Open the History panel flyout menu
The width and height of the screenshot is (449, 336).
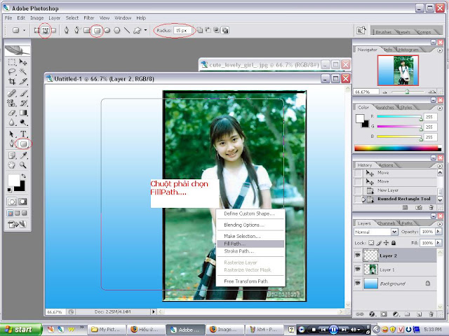[440, 166]
